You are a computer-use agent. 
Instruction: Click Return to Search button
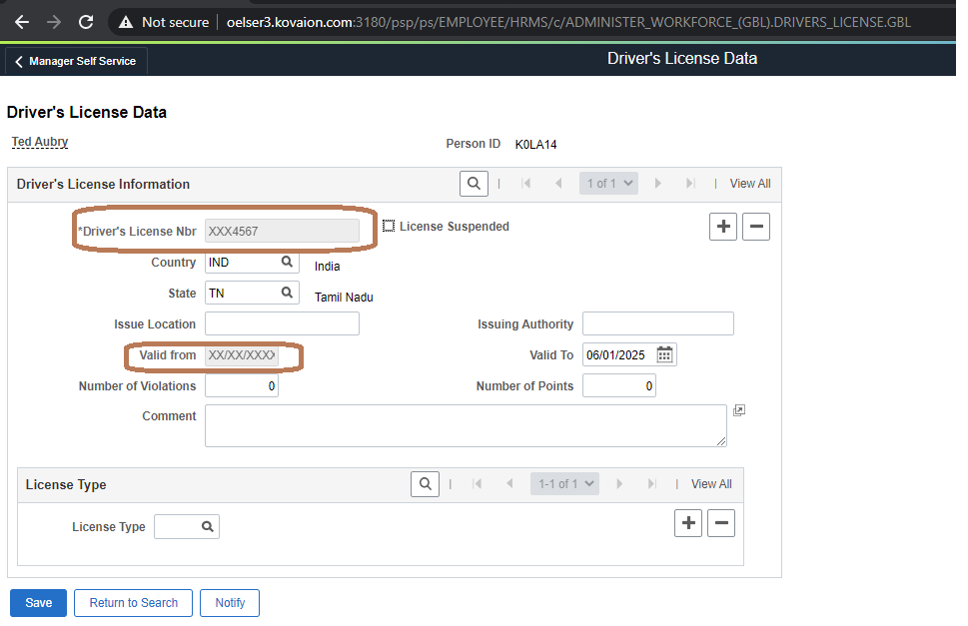tap(133, 603)
